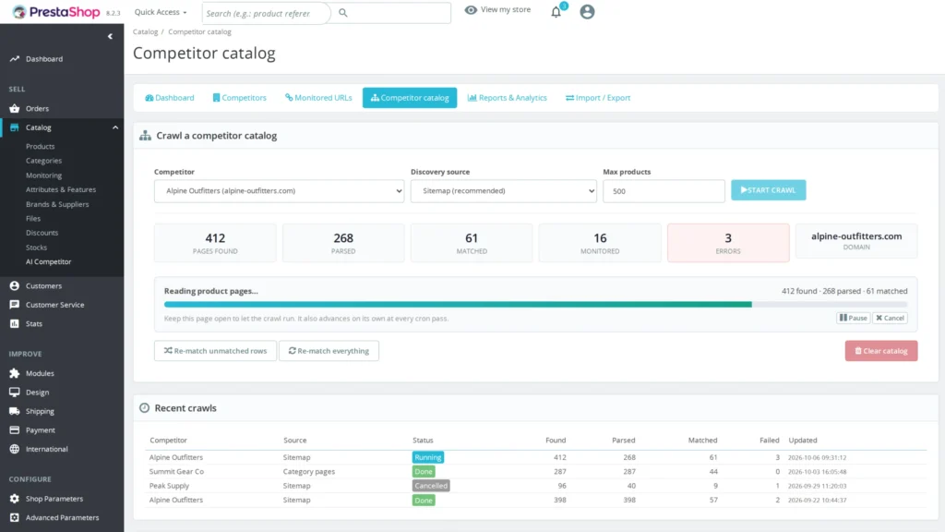Click the Shipping truck icon
This screenshot has width=945, height=532.
tap(15, 411)
